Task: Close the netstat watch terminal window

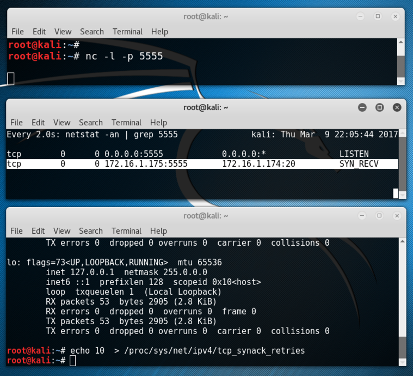Action: coord(397,107)
